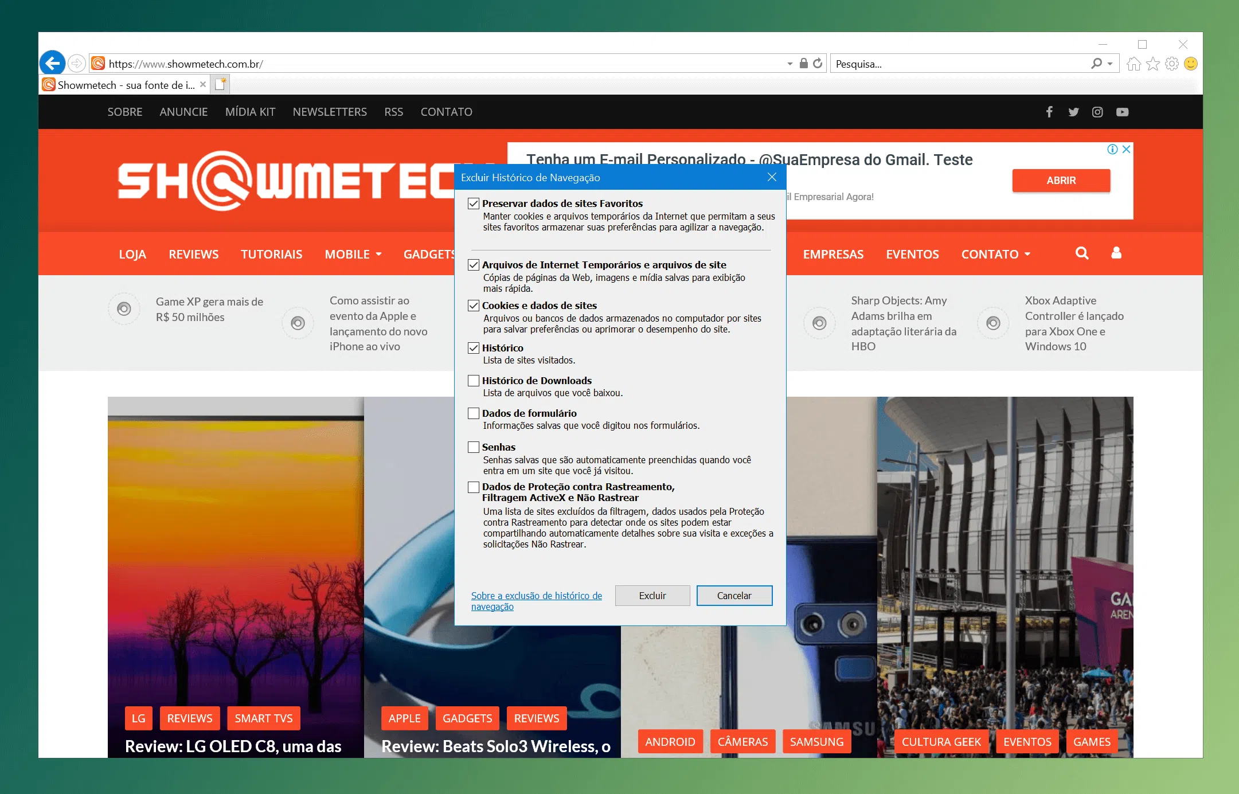Uncheck Preservar dados de sites Favoritos

click(474, 204)
